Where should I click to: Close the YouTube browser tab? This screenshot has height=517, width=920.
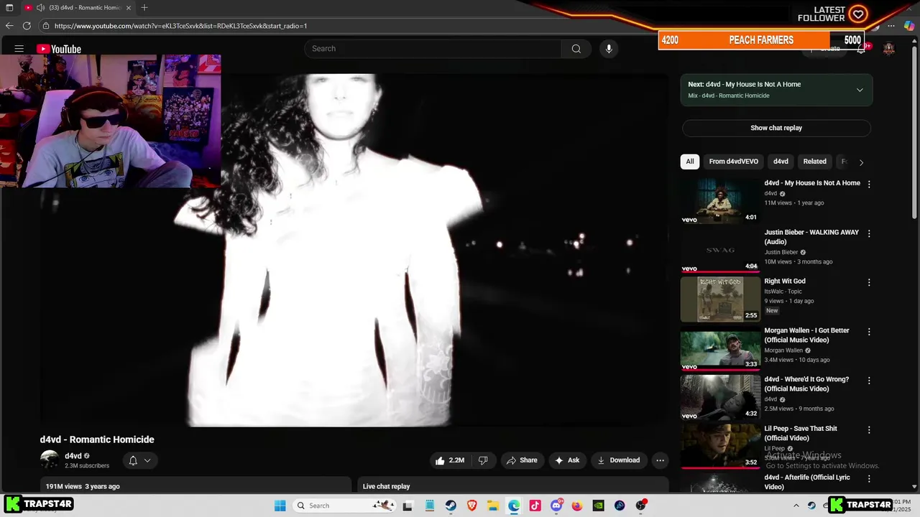click(129, 8)
